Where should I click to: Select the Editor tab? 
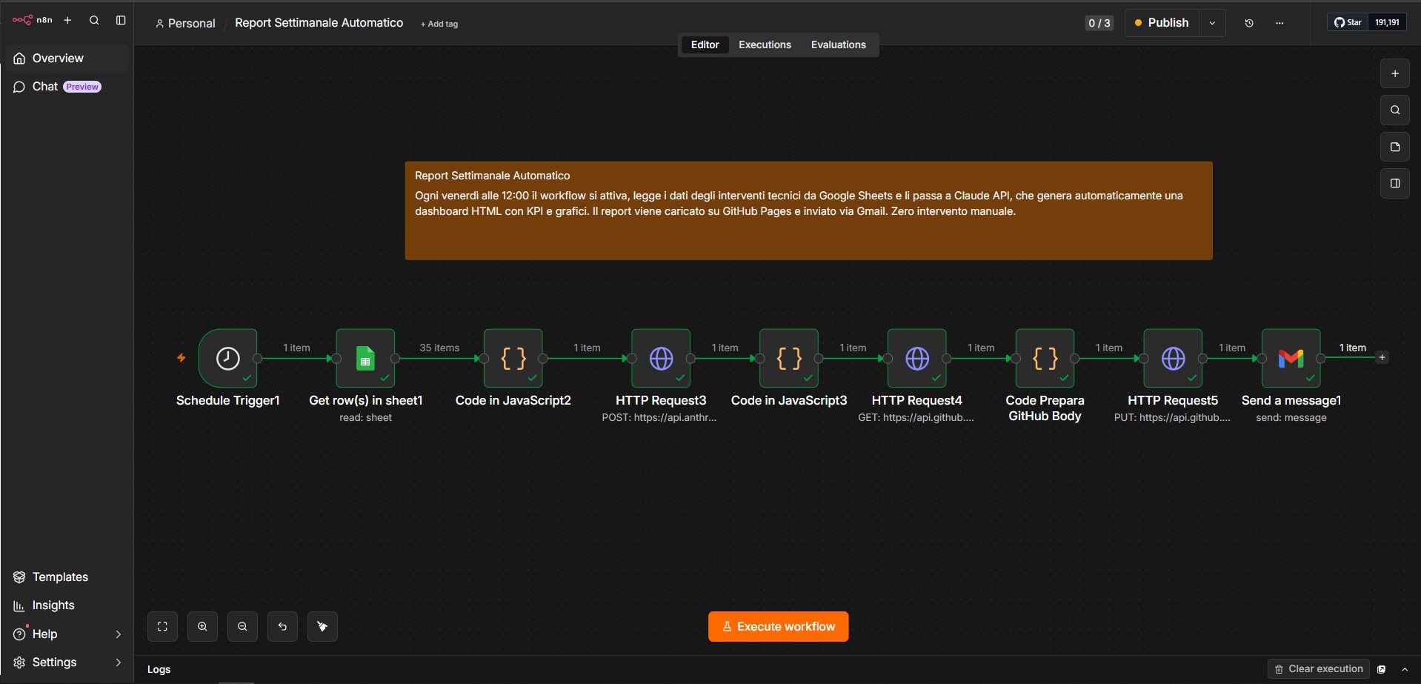coord(705,44)
